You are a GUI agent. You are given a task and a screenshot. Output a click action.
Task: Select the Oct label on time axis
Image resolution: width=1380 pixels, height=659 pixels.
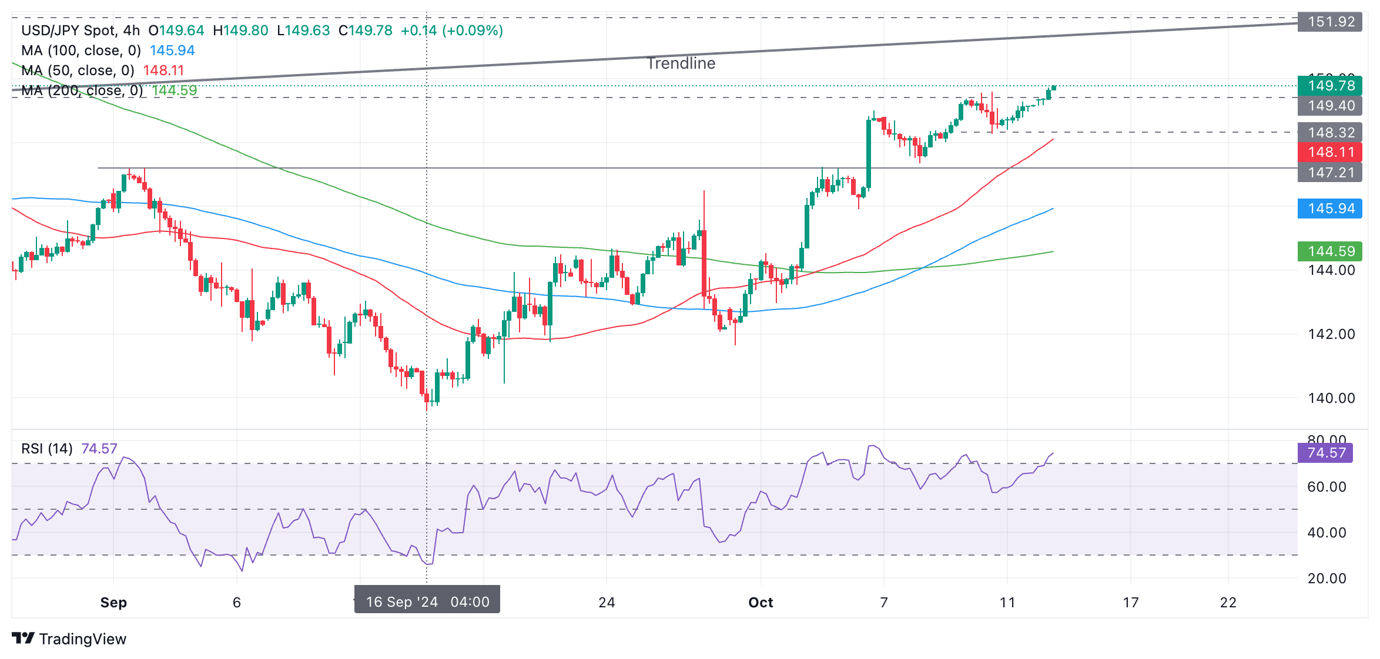(x=761, y=603)
